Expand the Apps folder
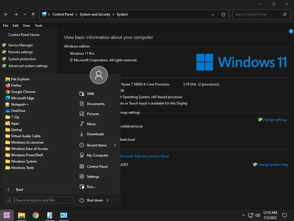Image resolution: width=294 pixels, height=221 pixels. point(15,123)
